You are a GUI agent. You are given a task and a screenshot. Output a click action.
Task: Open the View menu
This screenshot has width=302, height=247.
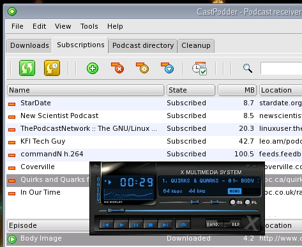63,26
